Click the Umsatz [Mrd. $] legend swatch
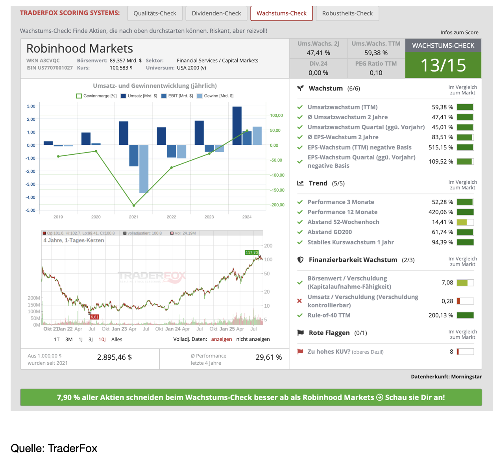This screenshot has width=499, height=458. click(x=123, y=96)
